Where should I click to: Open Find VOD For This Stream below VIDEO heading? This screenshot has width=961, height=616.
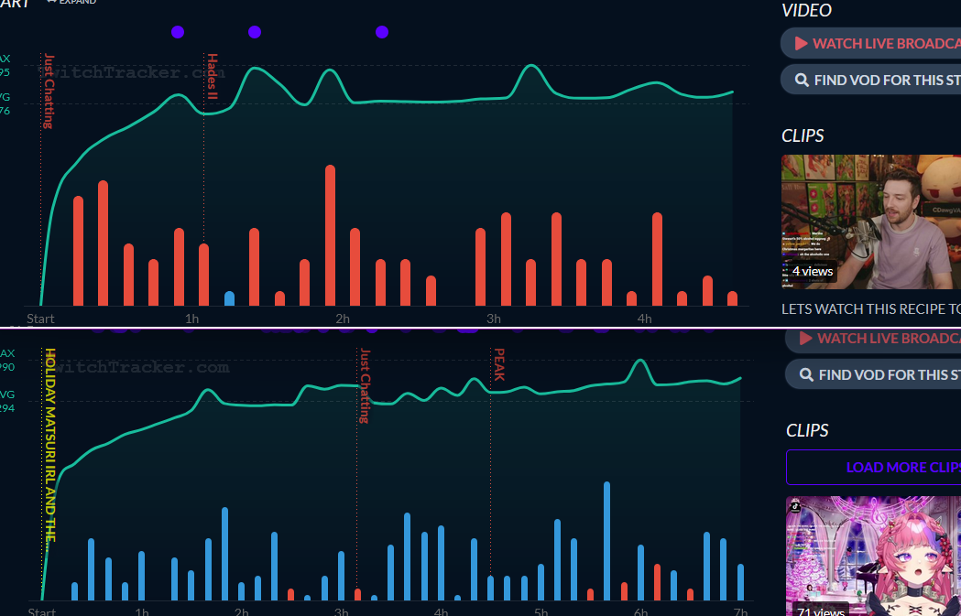871,80
